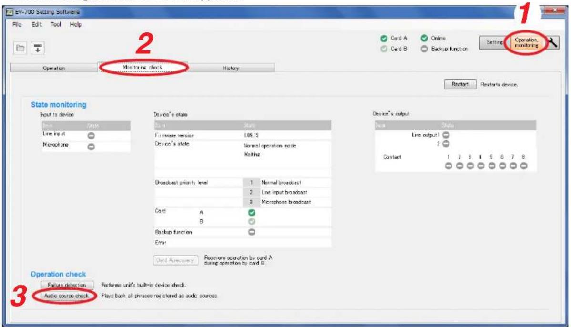571x327 pixels.
Task: Click the Setting mode button
Action: tap(494, 42)
